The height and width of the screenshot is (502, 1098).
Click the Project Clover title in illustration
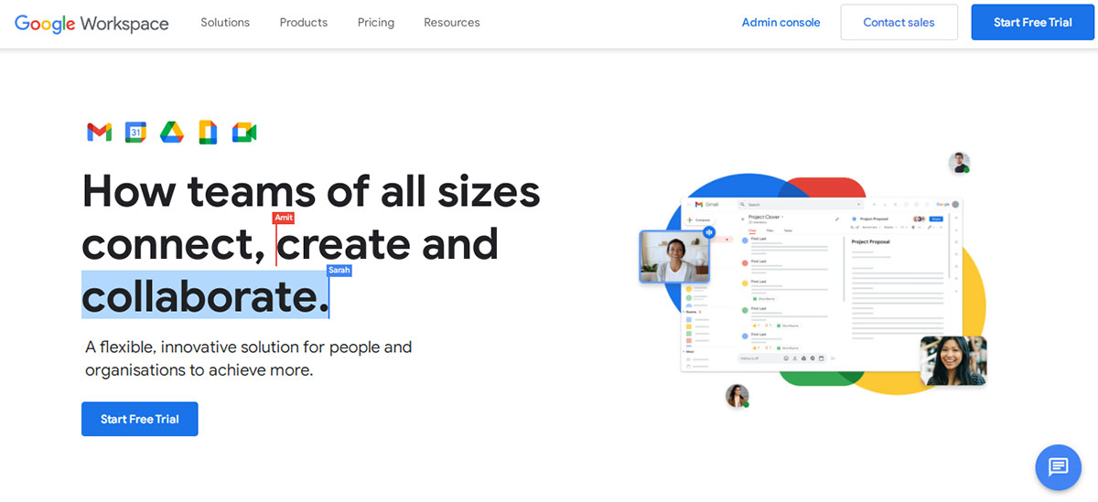pos(766,218)
